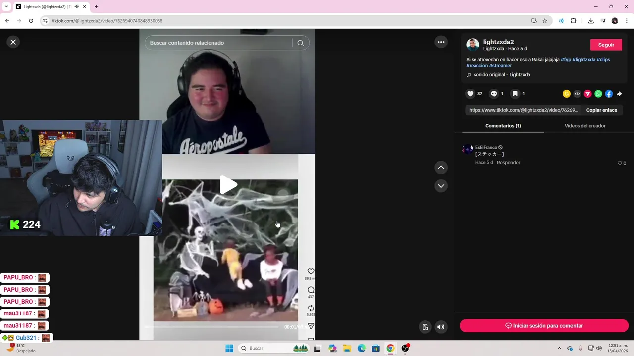Go to the next video with the down arrow
This screenshot has width=634, height=356.
tap(441, 186)
